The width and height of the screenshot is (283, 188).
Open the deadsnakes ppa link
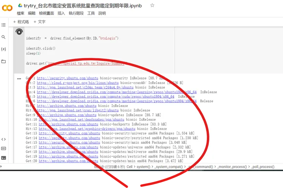click(81, 120)
